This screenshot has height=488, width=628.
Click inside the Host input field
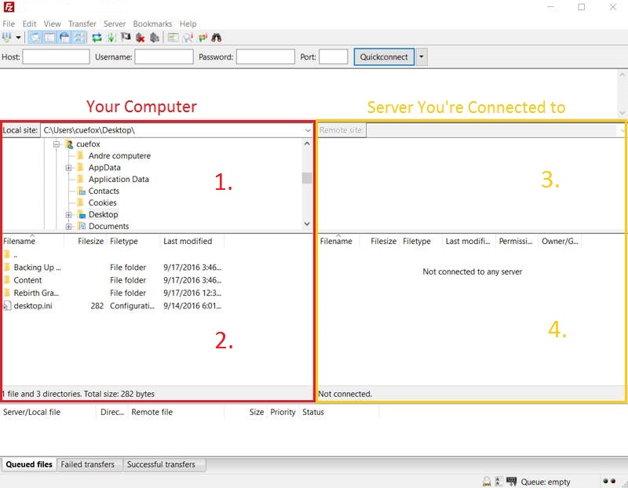coord(55,56)
